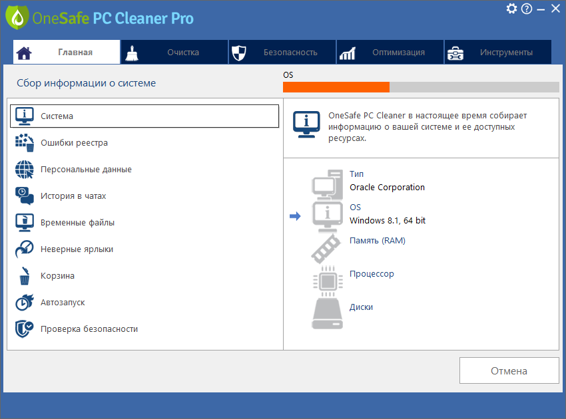
Task: Click the История в чатах chat icon
Action: (x=25, y=196)
